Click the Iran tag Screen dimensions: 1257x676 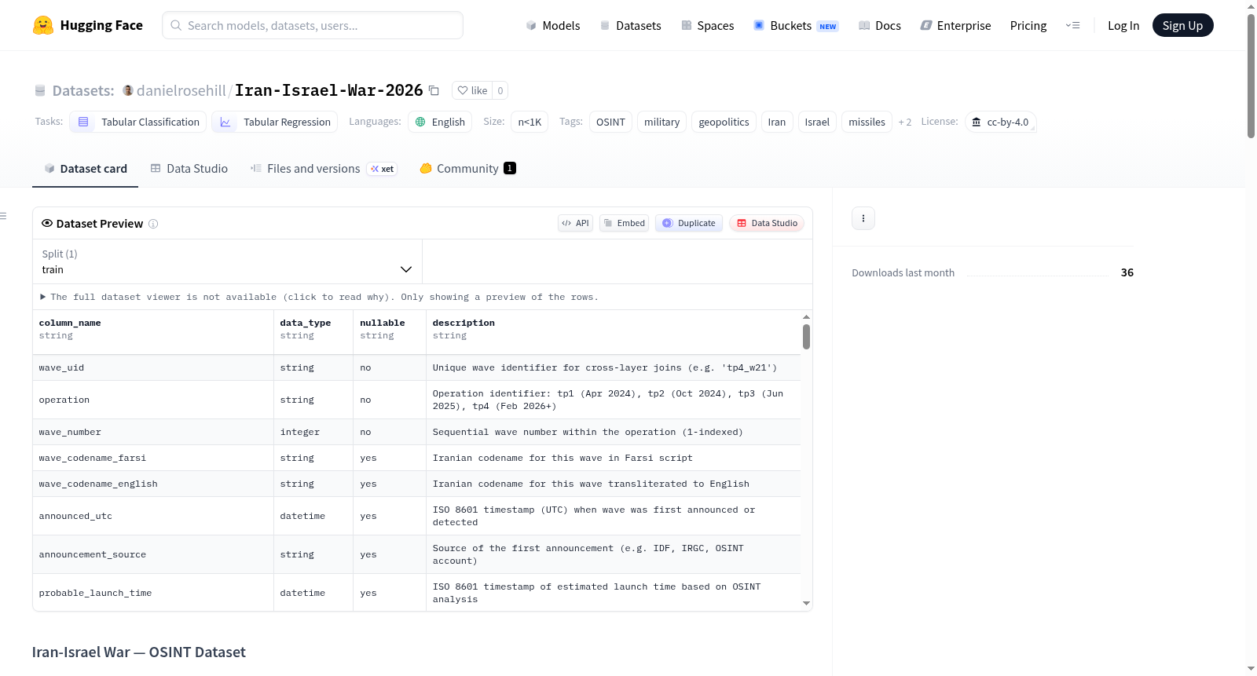[x=777, y=122]
